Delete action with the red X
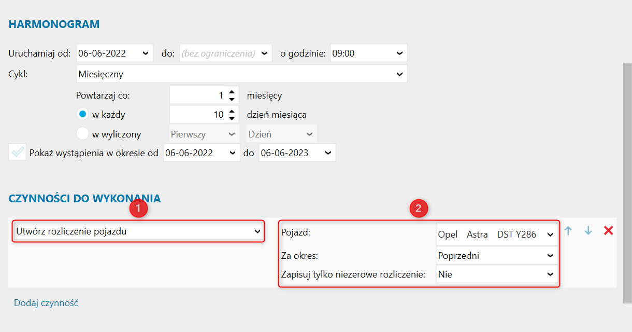The width and height of the screenshot is (632, 332). click(x=608, y=230)
